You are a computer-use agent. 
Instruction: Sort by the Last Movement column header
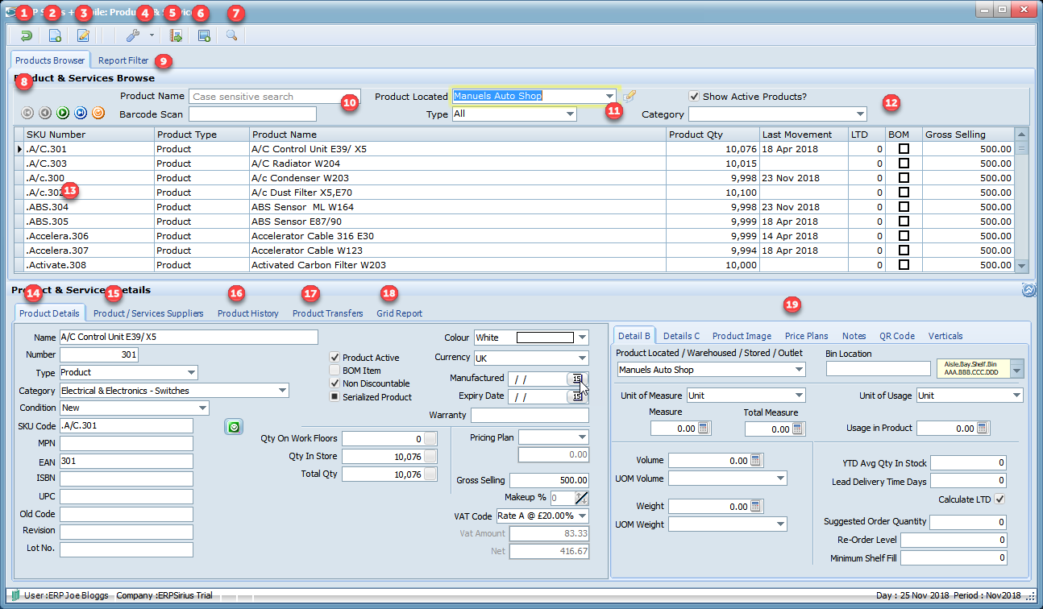click(804, 135)
